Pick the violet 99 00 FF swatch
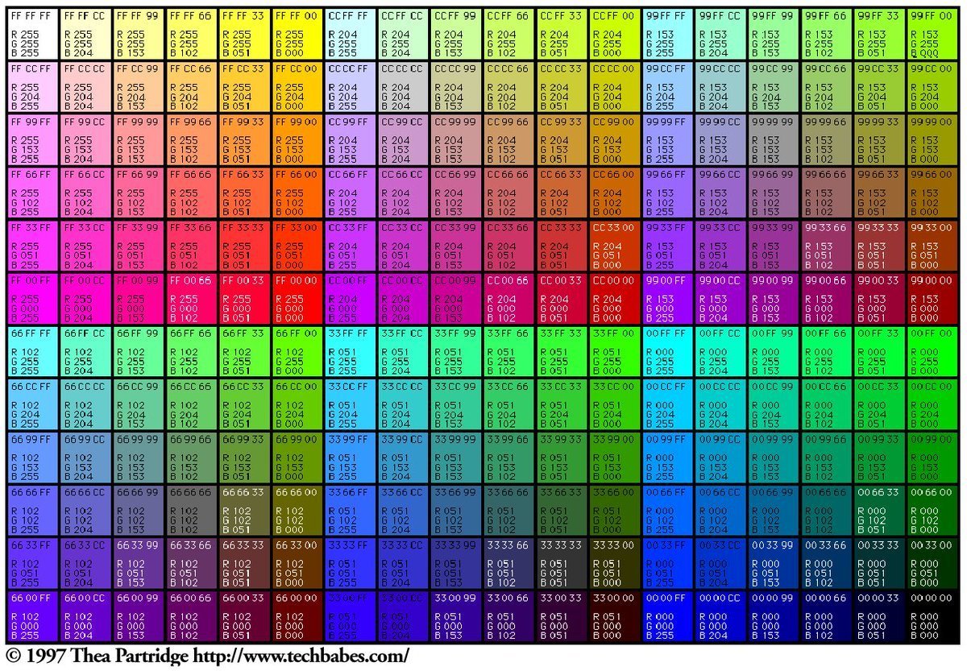The height and width of the screenshot is (671, 967). pos(667,297)
